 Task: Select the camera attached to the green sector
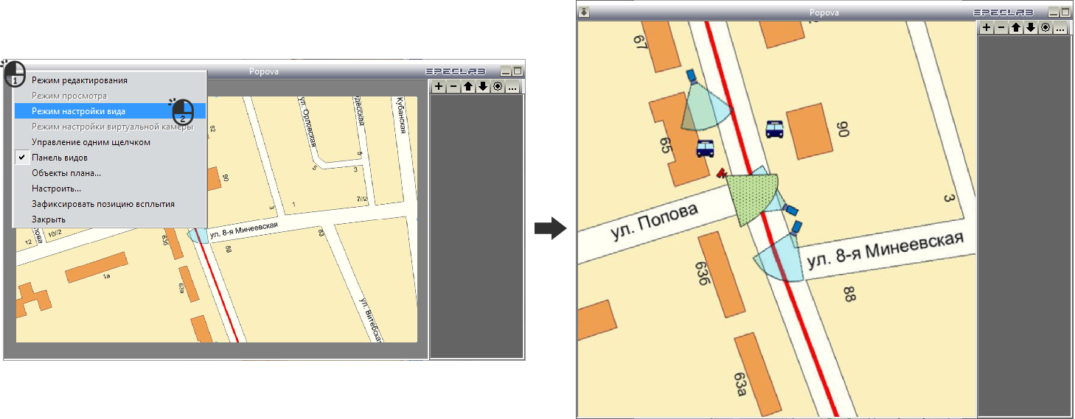pos(790,210)
